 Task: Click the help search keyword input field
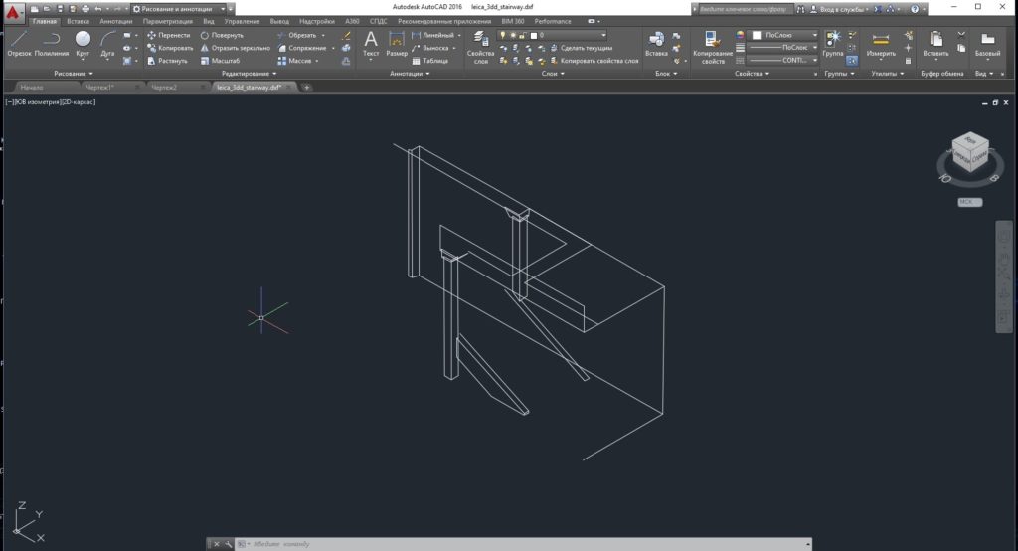click(x=744, y=9)
